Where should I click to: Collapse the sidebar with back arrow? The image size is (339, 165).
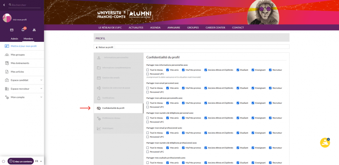click(4, 5)
